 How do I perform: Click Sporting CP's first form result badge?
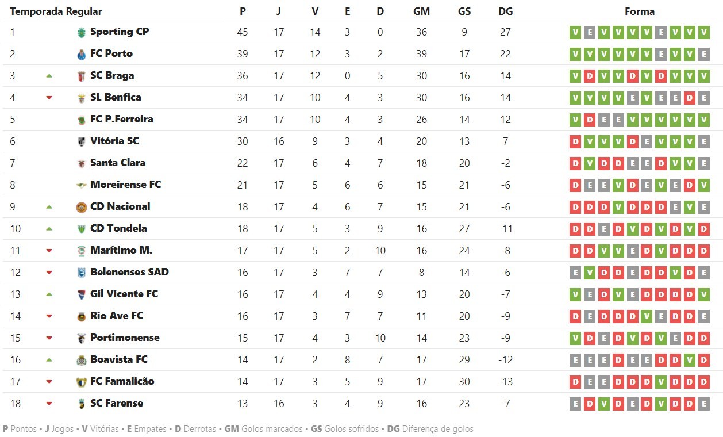(575, 33)
